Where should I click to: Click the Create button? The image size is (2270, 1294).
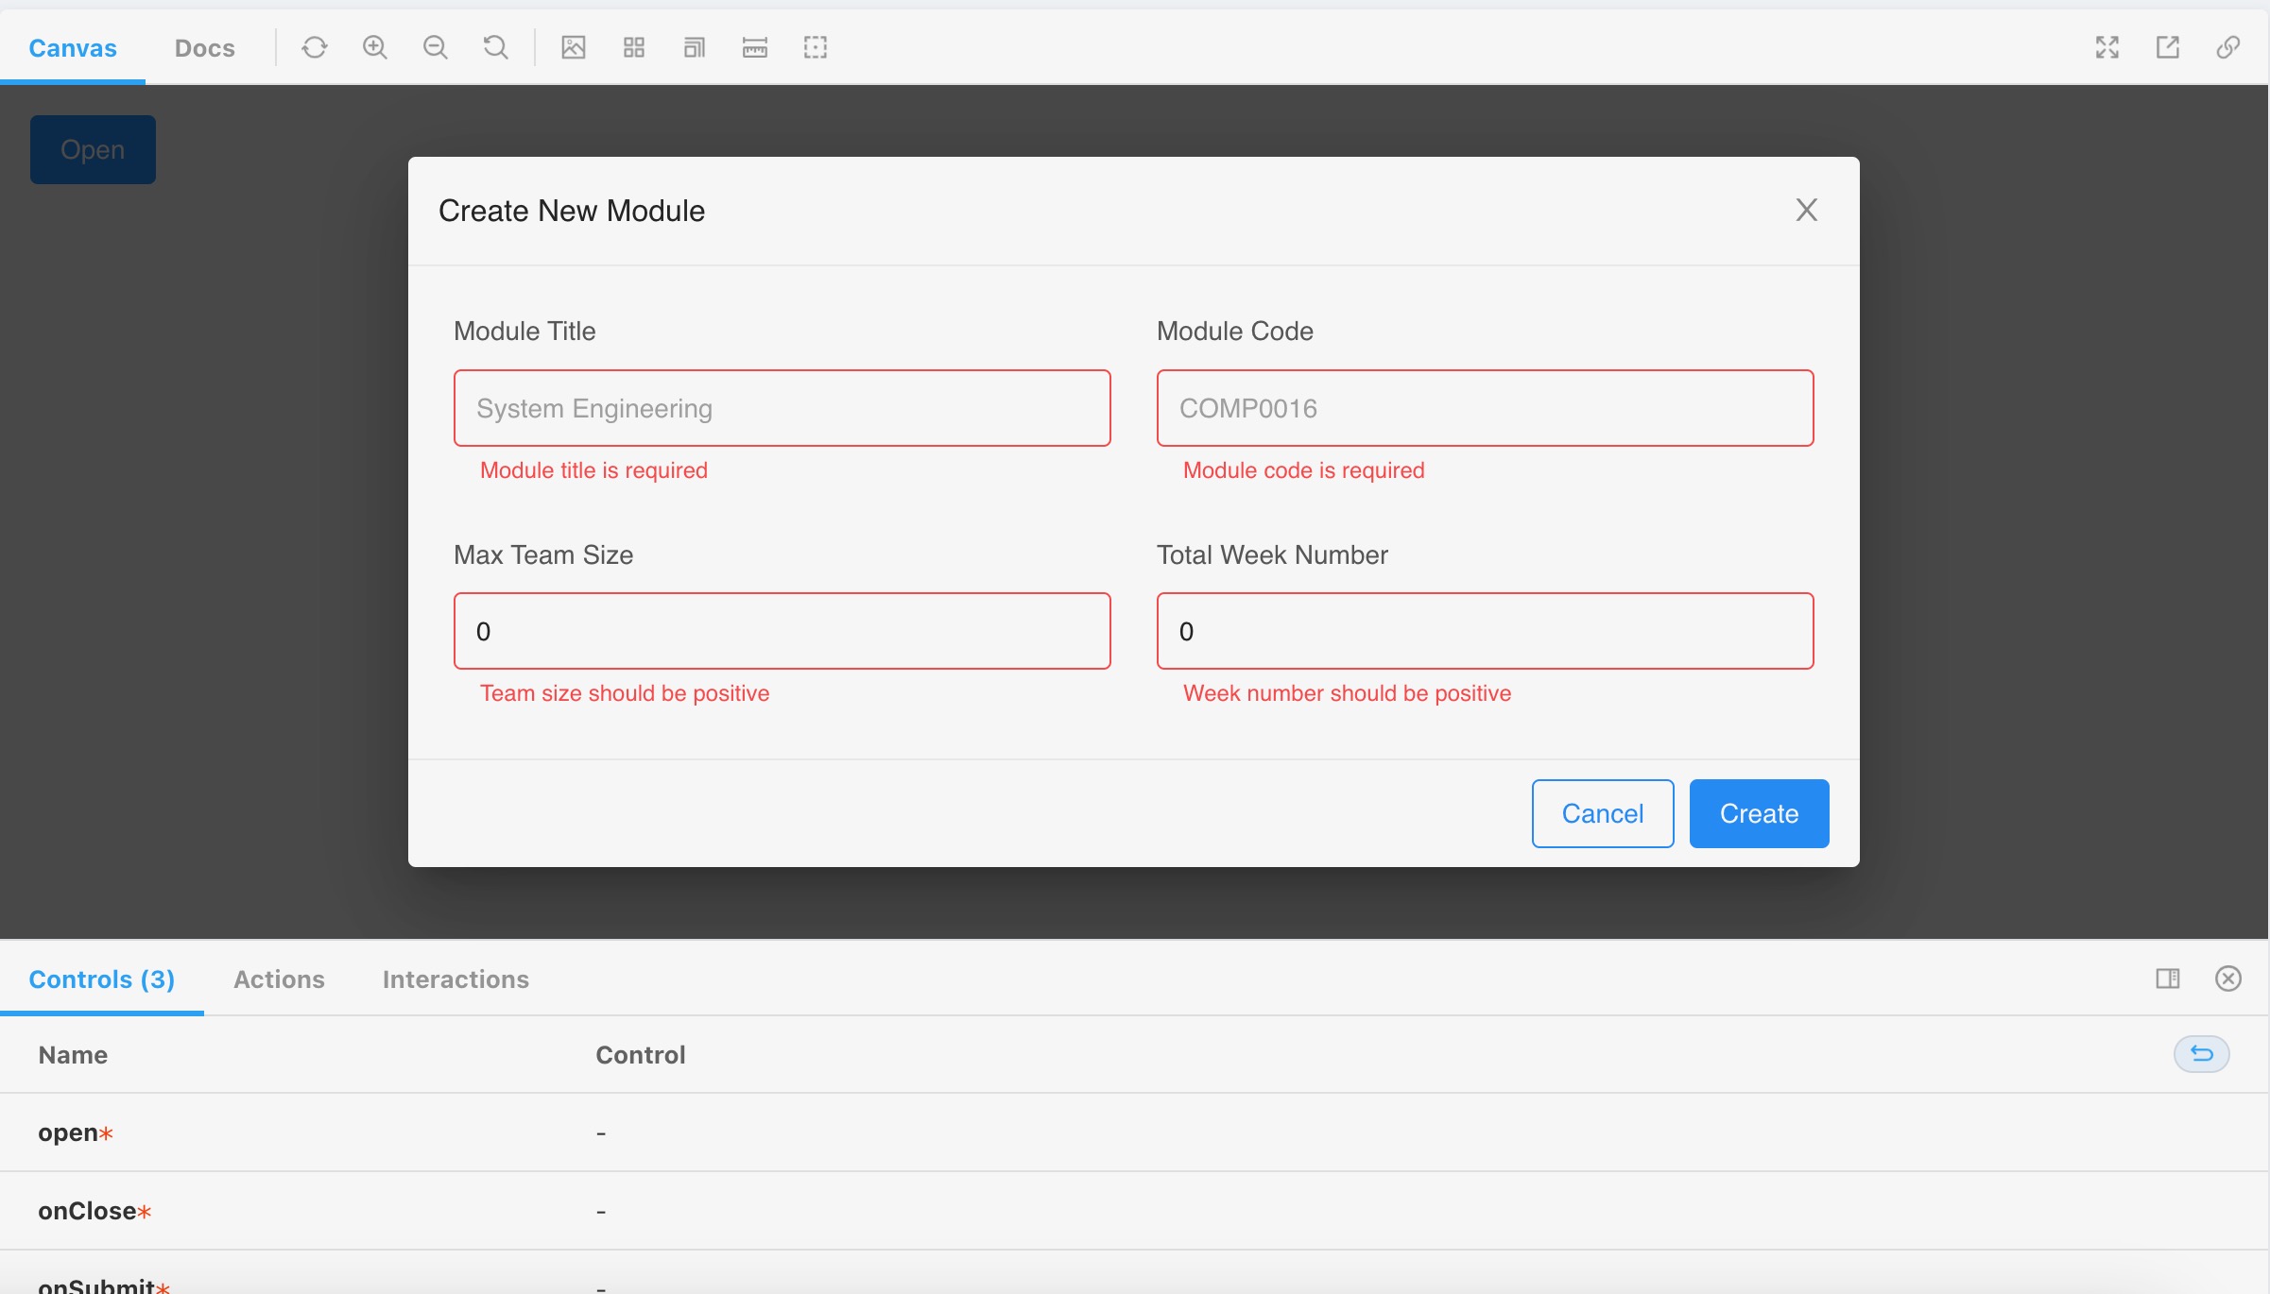click(x=1760, y=813)
